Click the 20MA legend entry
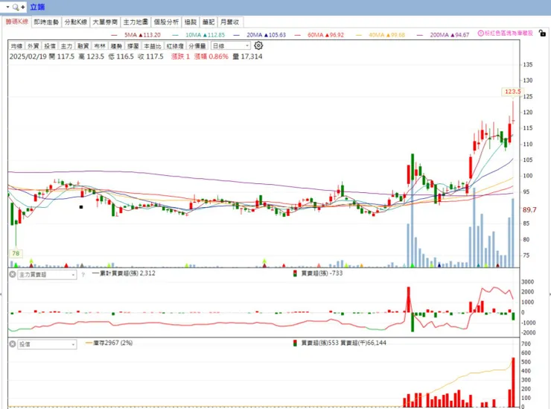551x409 pixels. [x=259, y=35]
